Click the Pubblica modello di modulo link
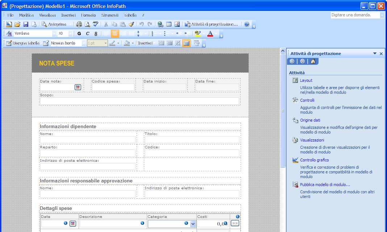The height and width of the screenshot is (232, 387). (325, 185)
